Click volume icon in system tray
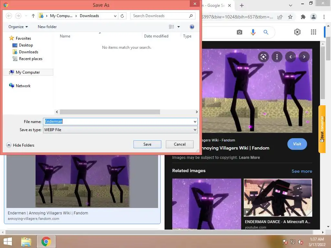This screenshot has width=331, height=248. pyautogui.click(x=300, y=242)
